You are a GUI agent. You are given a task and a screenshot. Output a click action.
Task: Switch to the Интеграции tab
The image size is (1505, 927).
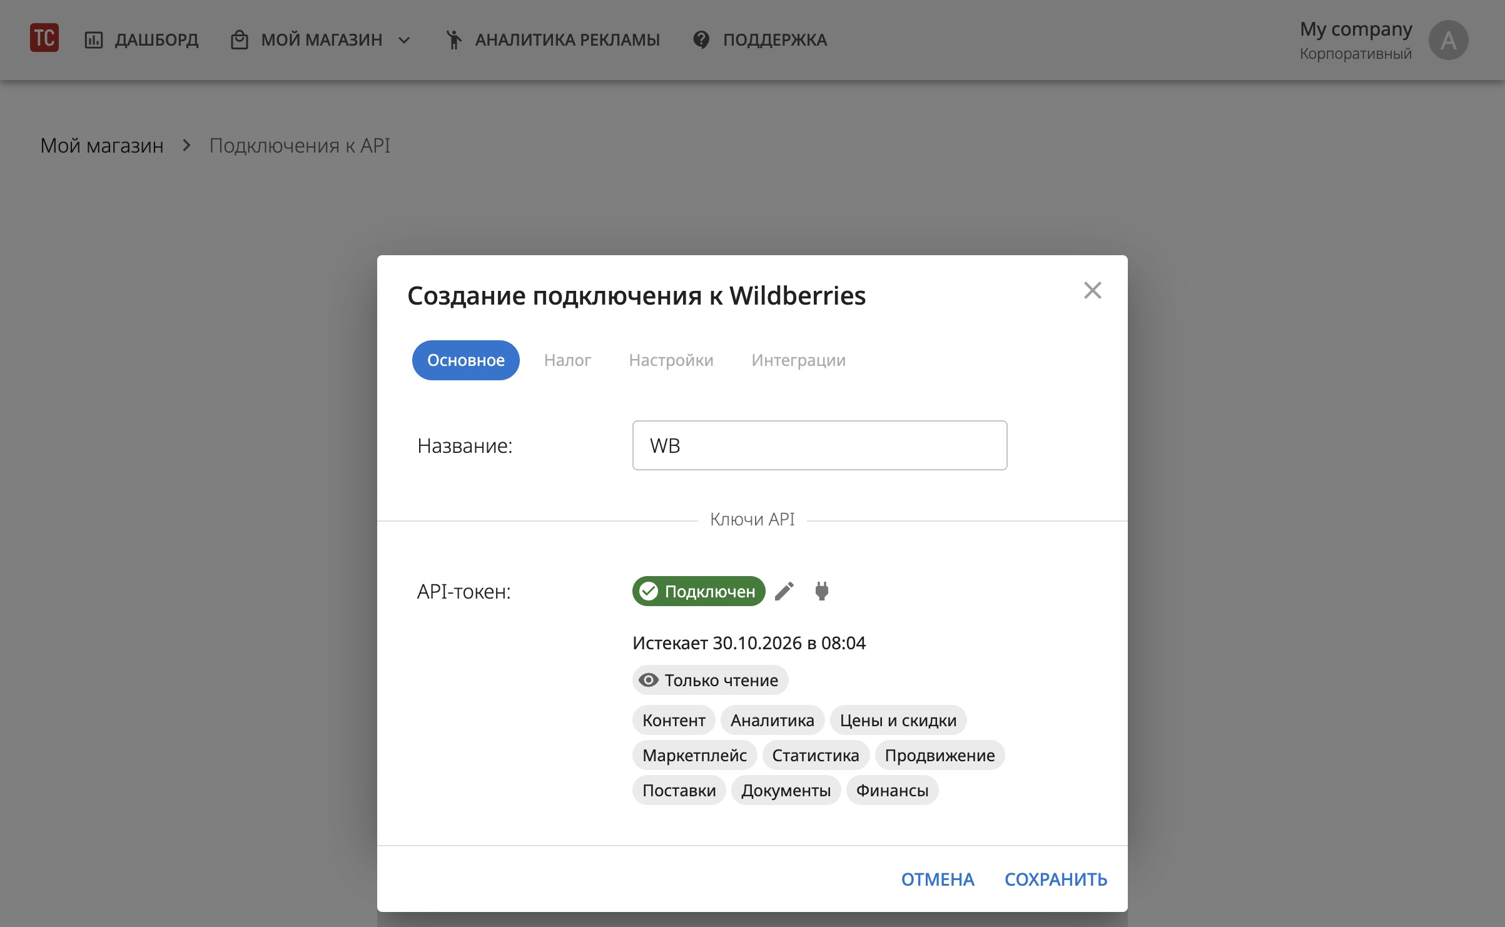pyautogui.click(x=799, y=360)
